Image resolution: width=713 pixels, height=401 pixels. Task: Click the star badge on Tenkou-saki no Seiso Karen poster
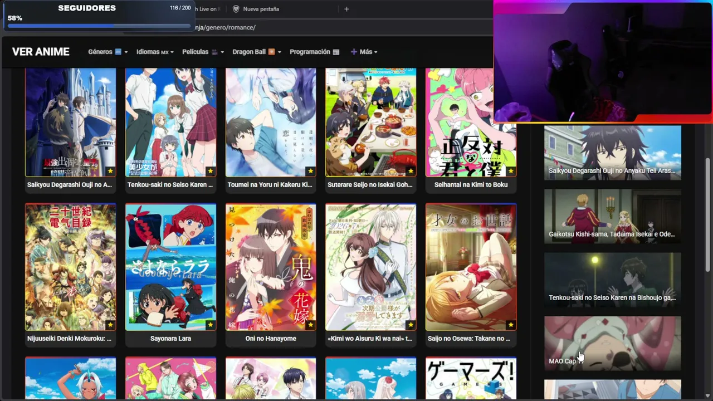tap(211, 171)
